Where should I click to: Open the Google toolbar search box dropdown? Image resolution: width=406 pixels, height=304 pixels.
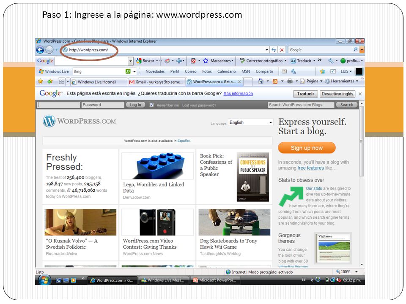pos(131,61)
